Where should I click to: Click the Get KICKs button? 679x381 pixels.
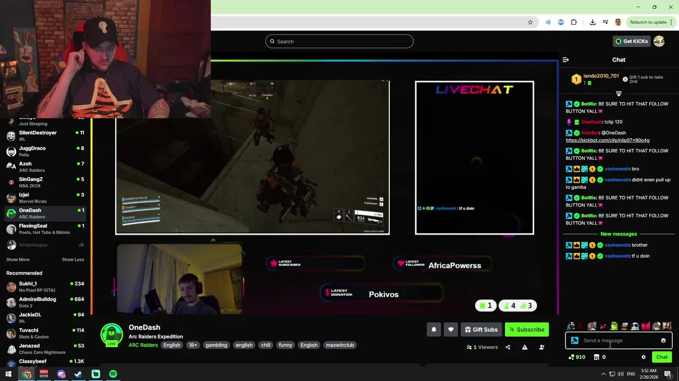point(631,41)
